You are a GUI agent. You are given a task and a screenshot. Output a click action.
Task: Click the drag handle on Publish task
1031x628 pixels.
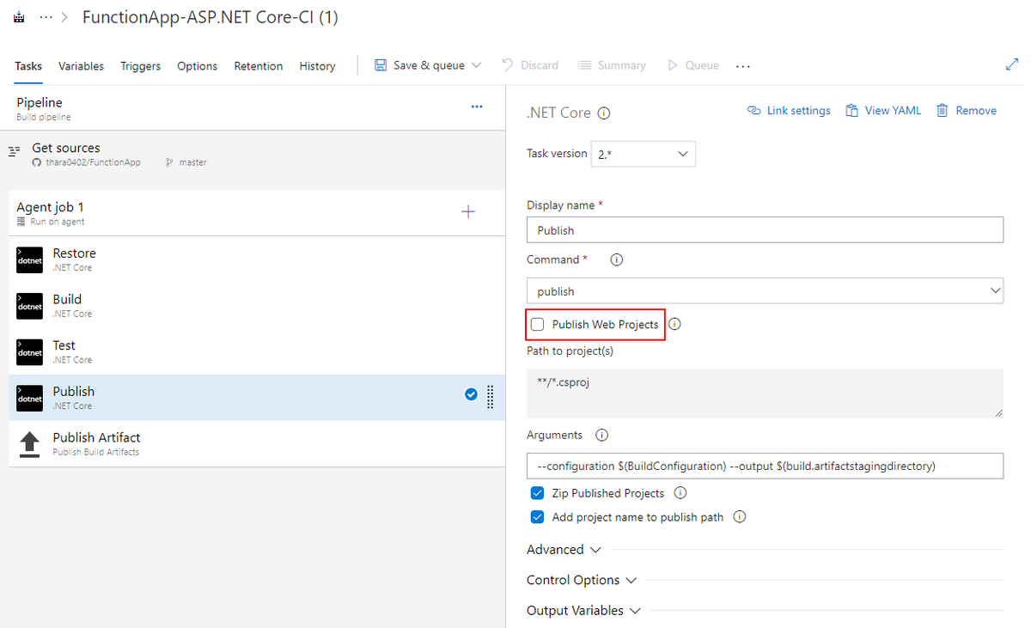click(x=491, y=395)
